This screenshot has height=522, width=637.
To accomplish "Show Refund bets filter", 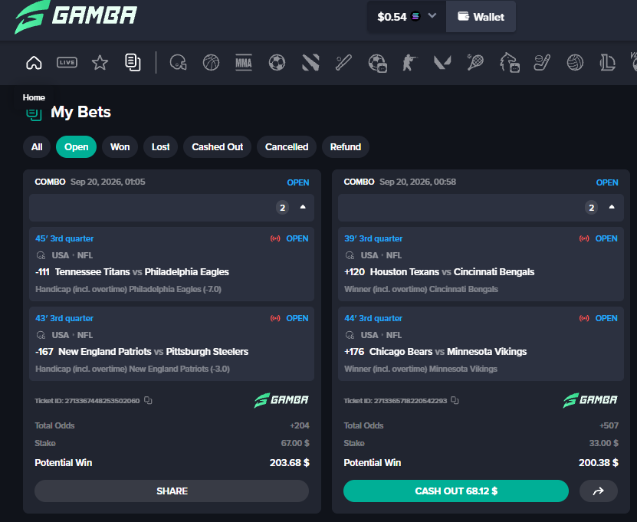I will click(x=345, y=147).
